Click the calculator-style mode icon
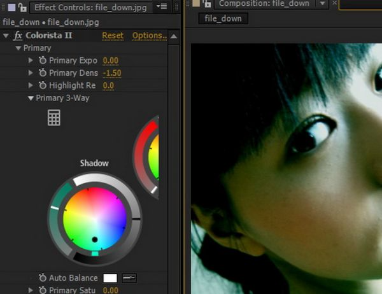This screenshot has width=382, height=294. click(x=54, y=118)
